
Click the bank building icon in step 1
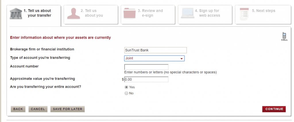coord(16,13)
